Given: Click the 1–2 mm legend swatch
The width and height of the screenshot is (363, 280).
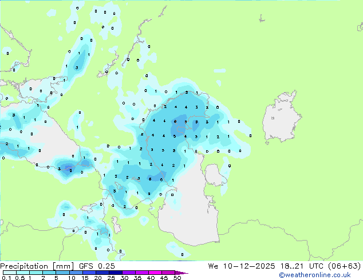Looking at the screenshot, I should pyautogui.click(x=36, y=273).
